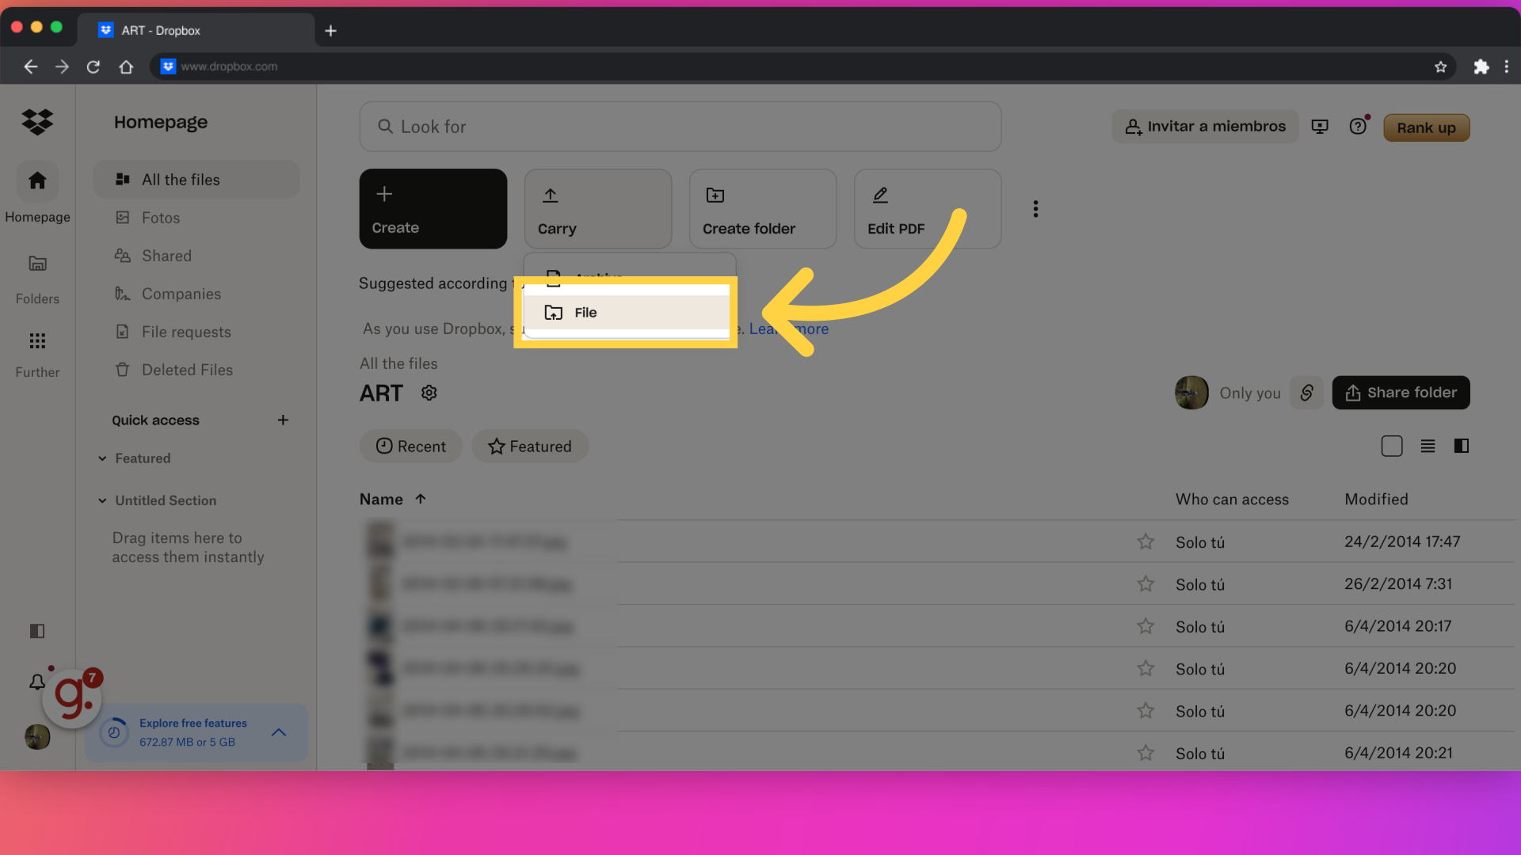Select the Featured tab filter
The width and height of the screenshot is (1521, 855).
click(528, 446)
